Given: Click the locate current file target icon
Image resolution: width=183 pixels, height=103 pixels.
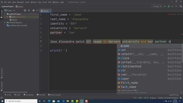Looking at the screenshot, I should coord(25,10).
